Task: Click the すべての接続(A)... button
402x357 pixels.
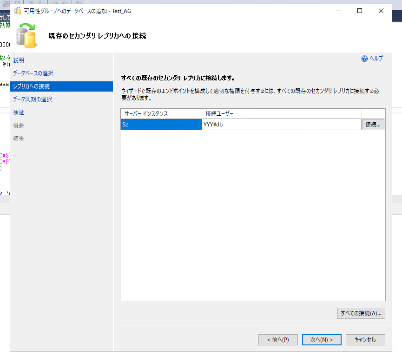Action: pyautogui.click(x=361, y=313)
